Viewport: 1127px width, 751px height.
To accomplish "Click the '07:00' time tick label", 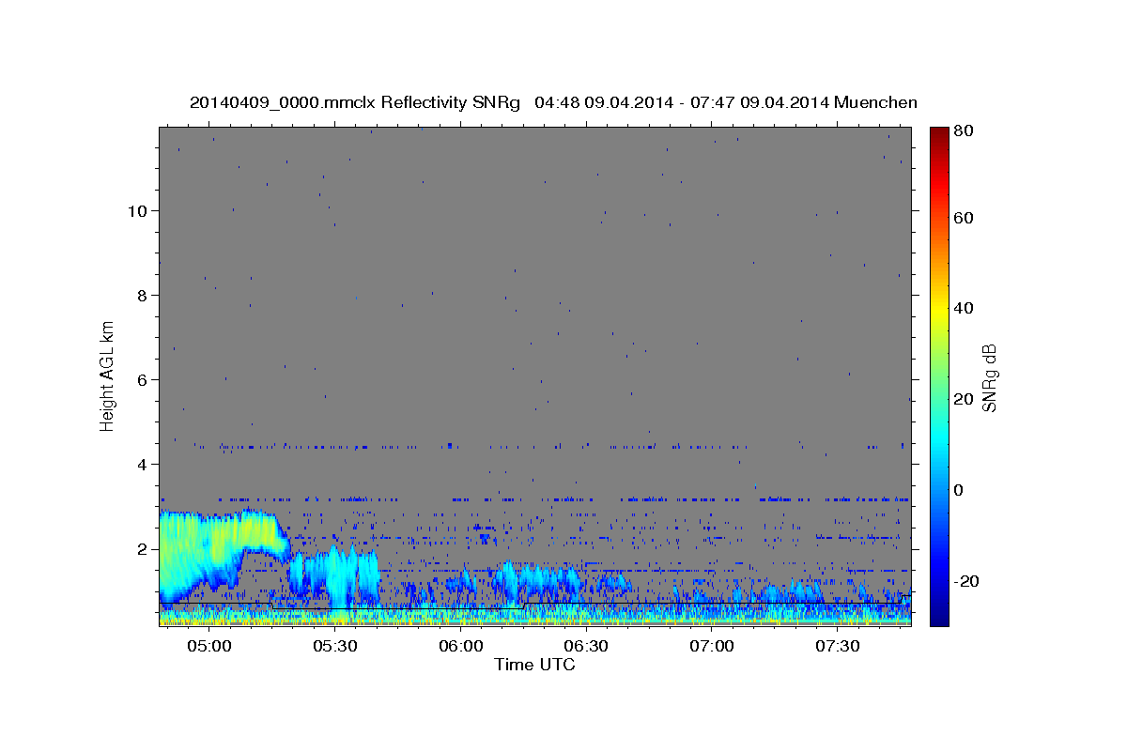I will coord(712,647).
